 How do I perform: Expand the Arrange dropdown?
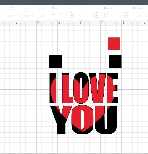pyautogui.click(x=27, y=16)
